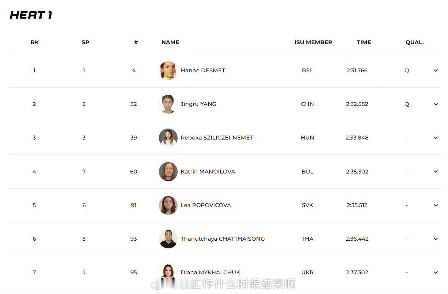
Task: Open Jingru YANG's name link
Action: [198, 104]
